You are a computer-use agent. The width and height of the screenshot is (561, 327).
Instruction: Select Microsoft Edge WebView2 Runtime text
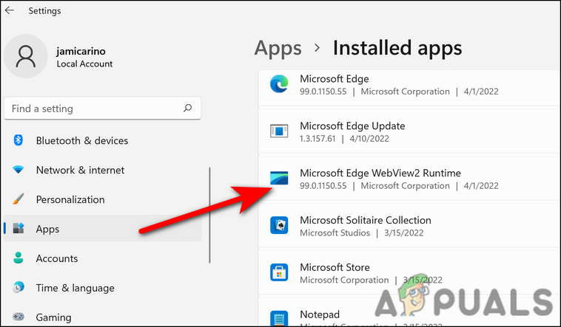(380, 173)
